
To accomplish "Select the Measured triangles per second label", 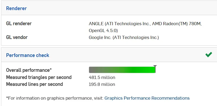I will tap(39, 77).
